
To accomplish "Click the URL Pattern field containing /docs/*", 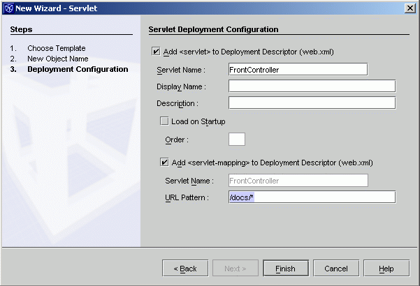I will coord(312,197).
